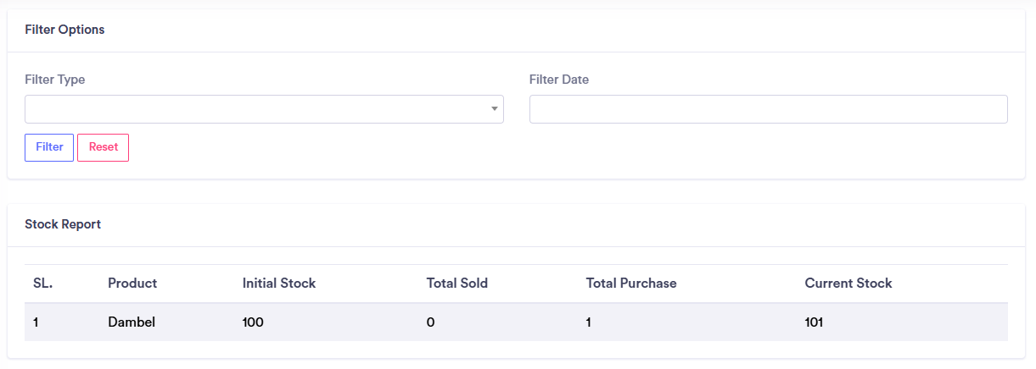Click the Filter Type label
Image resolution: width=1036 pixels, height=369 pixels.
pyautogui.click(x=55, y=80)
